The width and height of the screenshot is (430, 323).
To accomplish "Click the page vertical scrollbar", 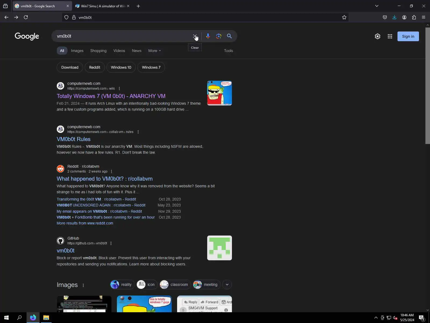I will pyautogui.click(x=428, y=85).
